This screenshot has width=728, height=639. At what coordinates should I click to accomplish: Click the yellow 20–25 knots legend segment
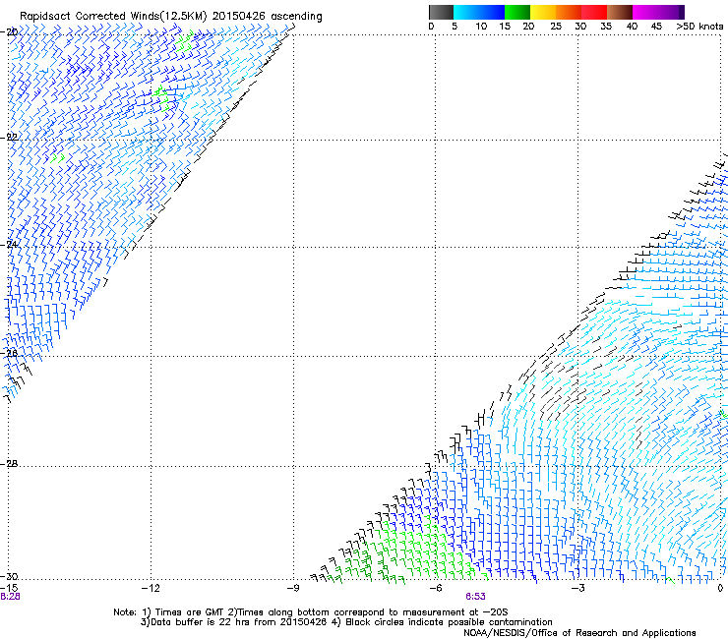(x=543, y=12)
